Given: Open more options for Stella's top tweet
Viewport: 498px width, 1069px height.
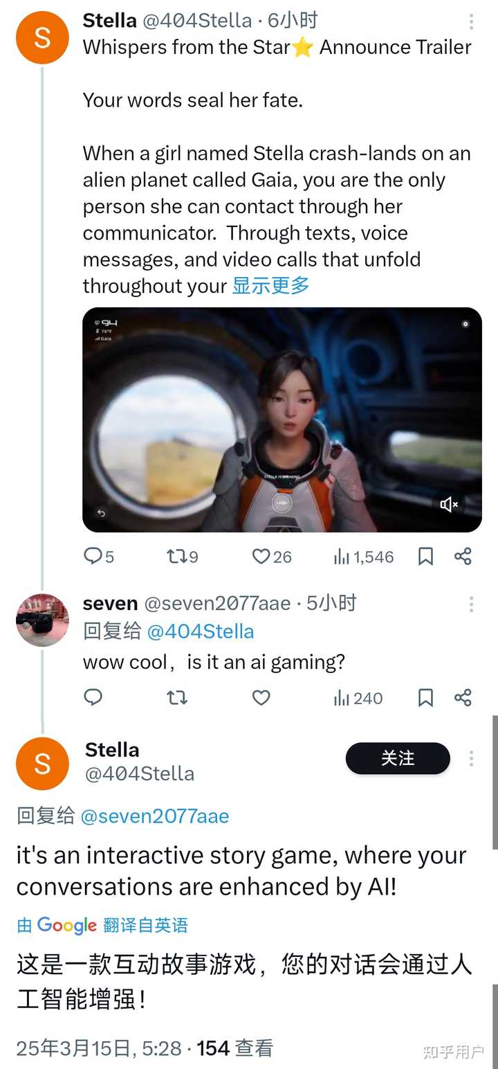Looking at the screenshot, I should tap(471, 22).
